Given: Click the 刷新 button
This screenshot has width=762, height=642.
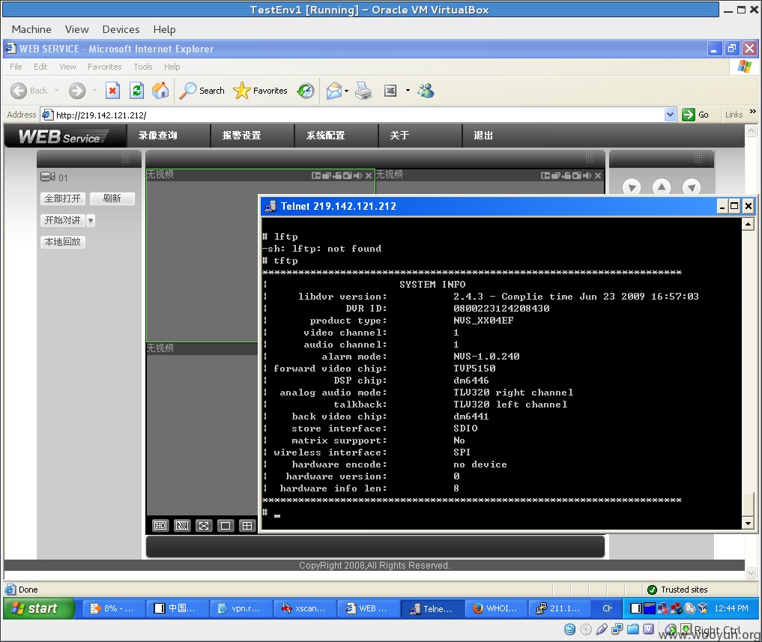Looking at the screenshot, I should point(112,199).
